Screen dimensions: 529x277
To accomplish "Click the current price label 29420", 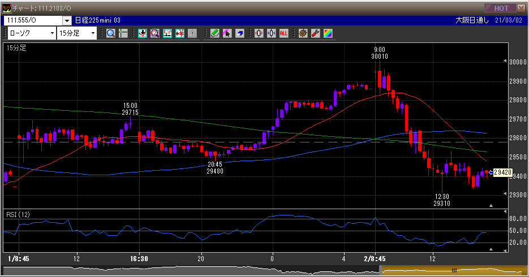I will (502, 172).
